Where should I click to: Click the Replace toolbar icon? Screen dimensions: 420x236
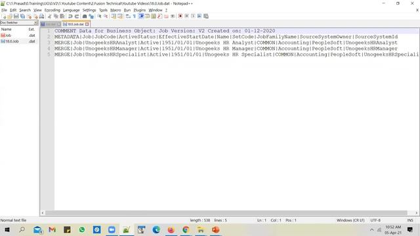coord(91,16)
